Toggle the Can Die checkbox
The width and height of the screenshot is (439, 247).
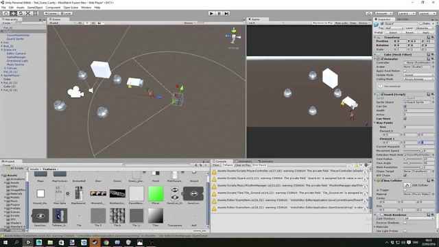pyautogui.click(x=405, y=106)
